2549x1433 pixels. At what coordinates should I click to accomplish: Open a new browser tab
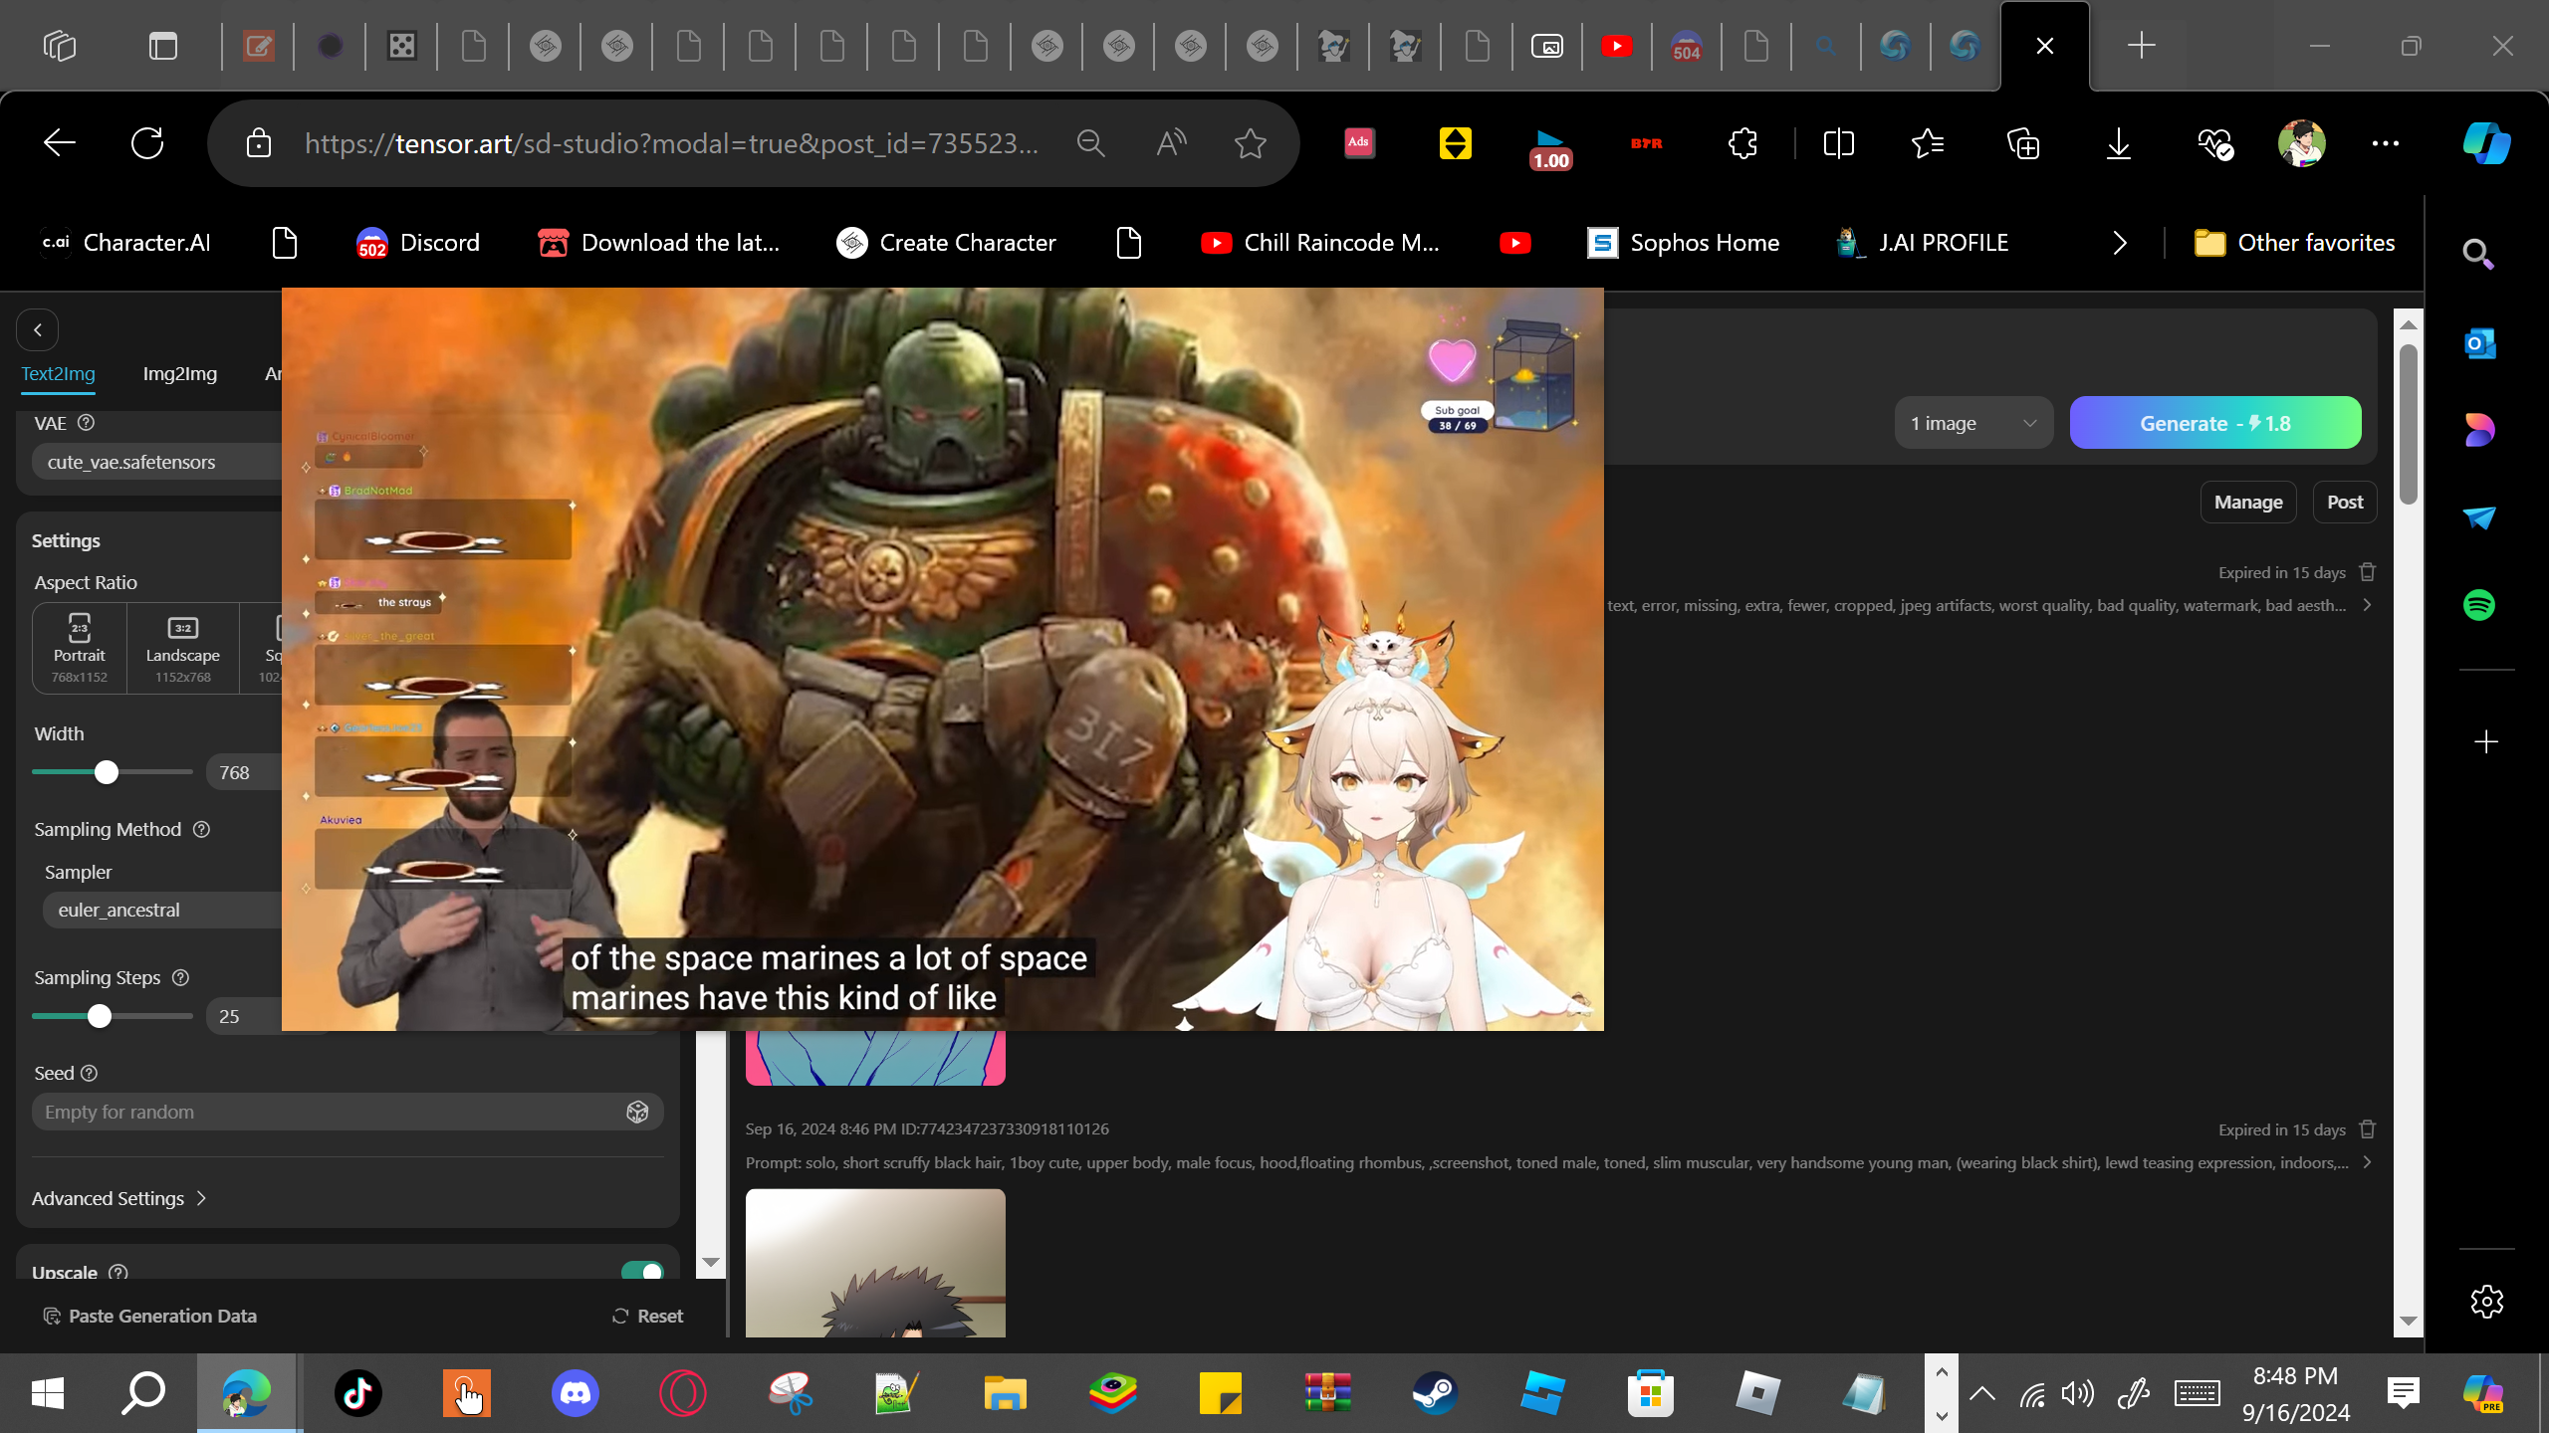coord(2141,46)
